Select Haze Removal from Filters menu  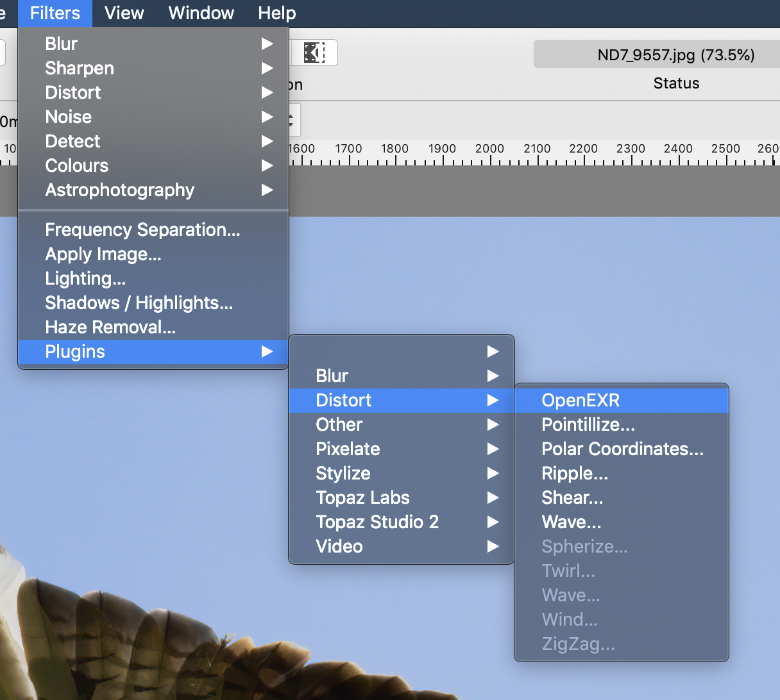pyautogui.click(x=110, y=327)
